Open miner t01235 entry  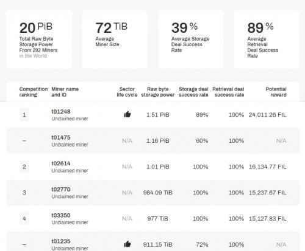pyautogui.click(x=61, y=241)
